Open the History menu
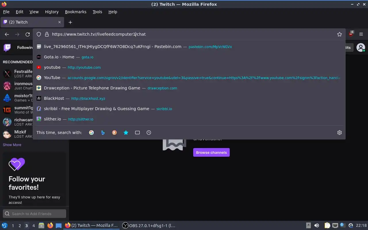 (52, 12)
